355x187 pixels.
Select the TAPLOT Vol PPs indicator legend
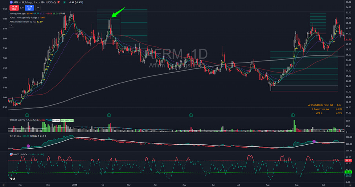point(17,120)
